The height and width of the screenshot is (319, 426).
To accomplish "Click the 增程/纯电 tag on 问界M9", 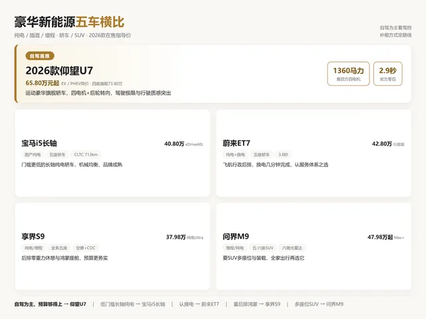I will coord(235,248).
